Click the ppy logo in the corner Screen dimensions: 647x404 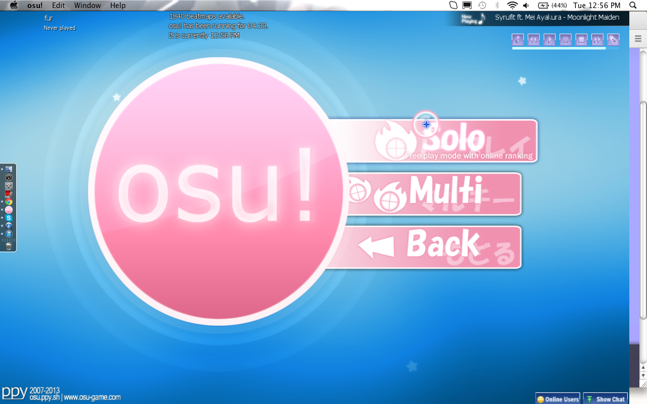pos(14,392)
